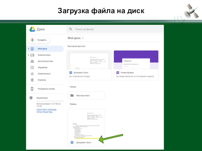
Task: Expand the Мой диск tree arrow
Action: (29, 49)
